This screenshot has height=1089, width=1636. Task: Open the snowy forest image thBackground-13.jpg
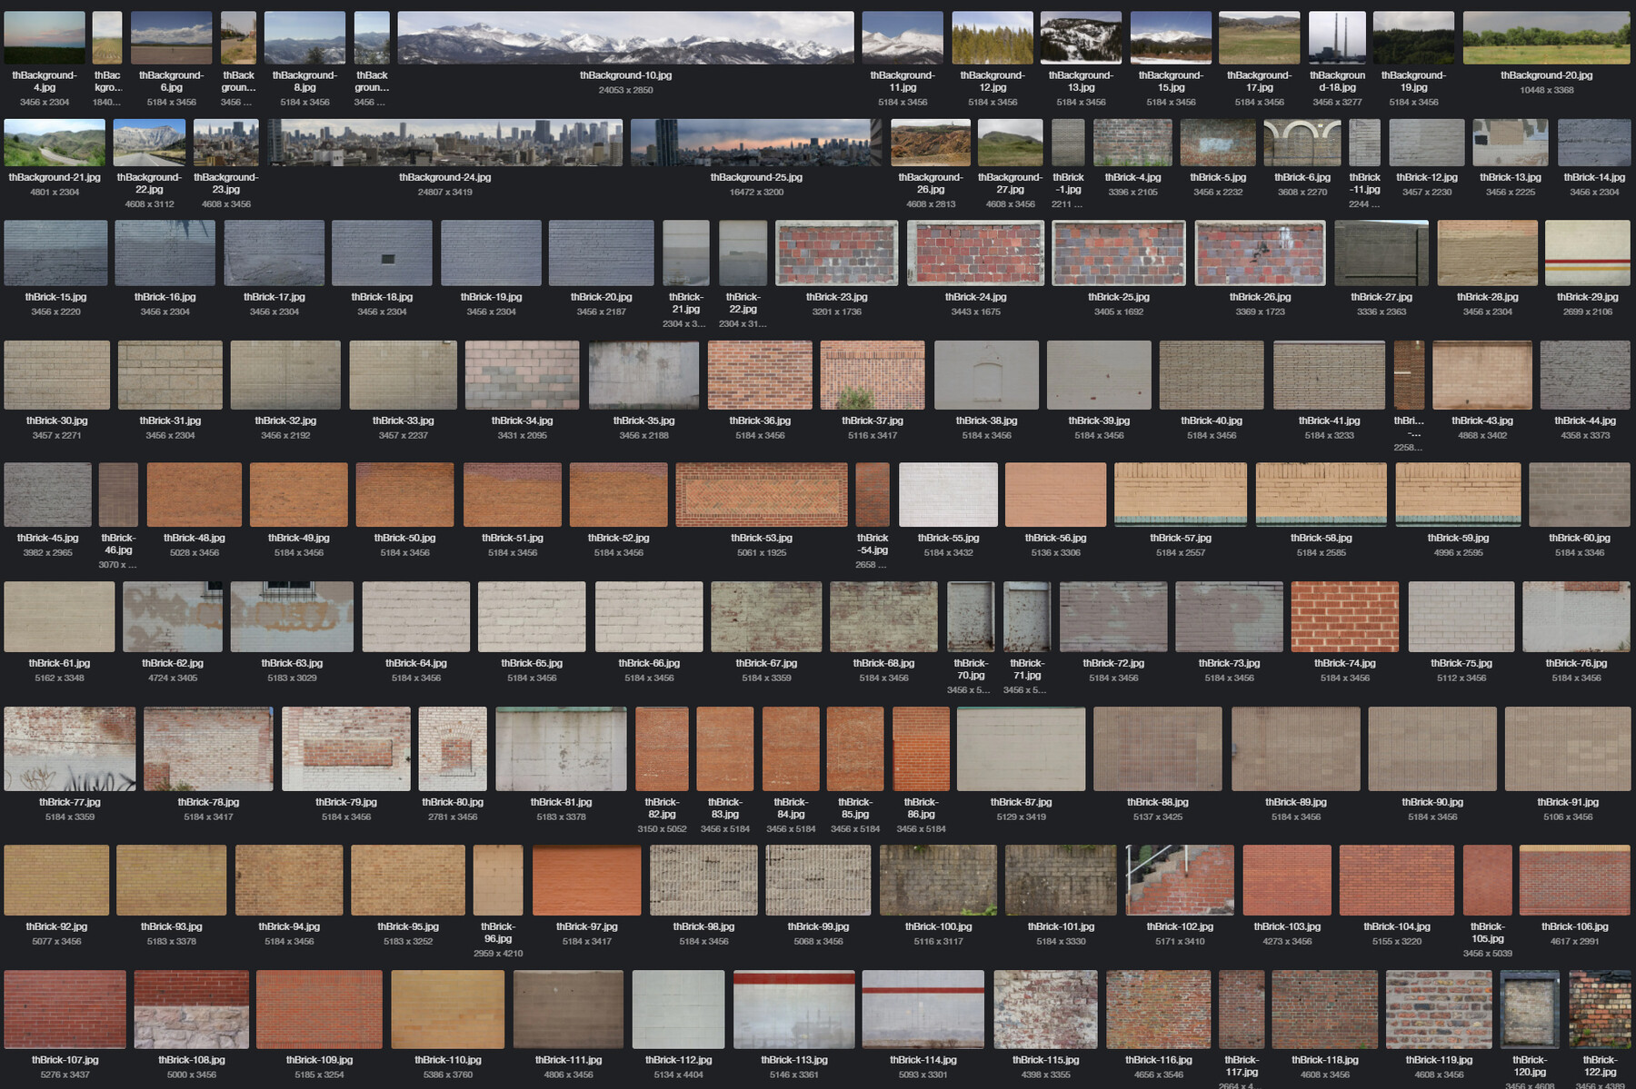coord(1082,36)
